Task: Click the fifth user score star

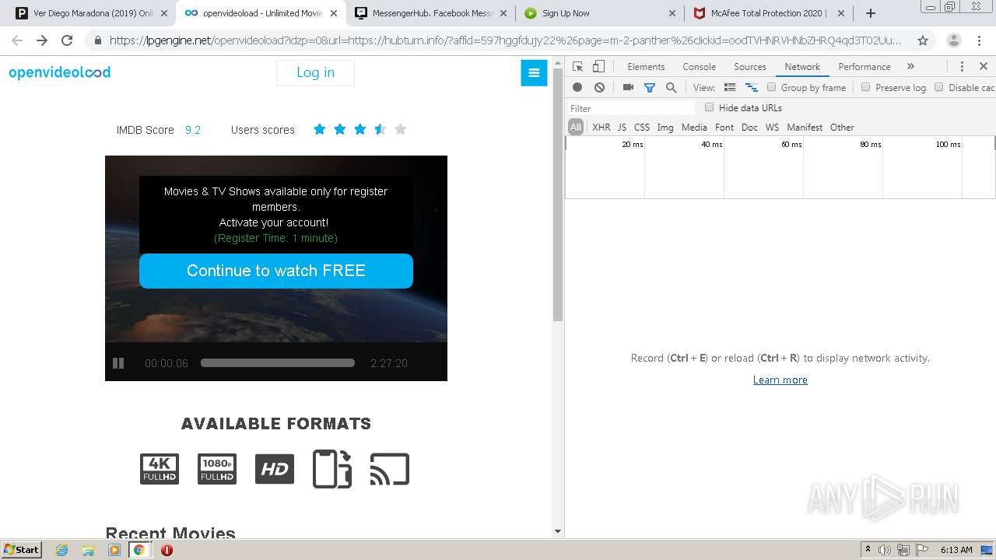Action: pos(401,129)
